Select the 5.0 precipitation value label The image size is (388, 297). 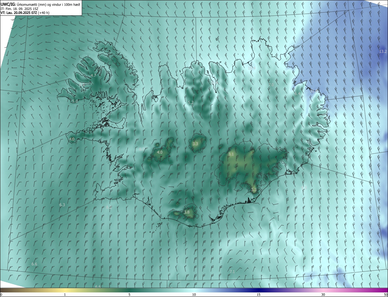pos(75,101)
